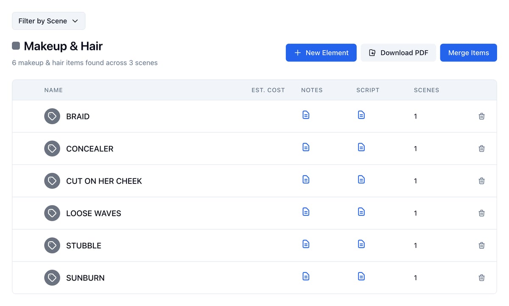Click the NAME column header

(53, 90)
